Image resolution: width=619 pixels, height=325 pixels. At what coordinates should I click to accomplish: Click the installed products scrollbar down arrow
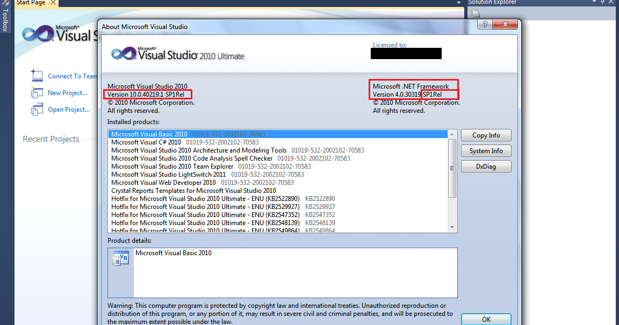pos(452,227)
